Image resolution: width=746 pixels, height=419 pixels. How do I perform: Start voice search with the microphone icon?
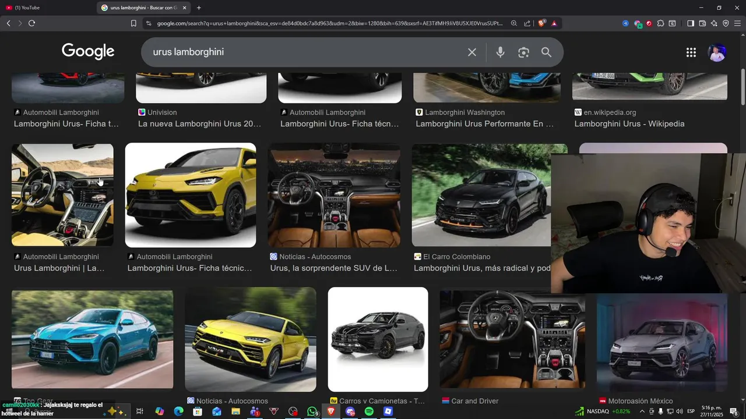[500, 52]
